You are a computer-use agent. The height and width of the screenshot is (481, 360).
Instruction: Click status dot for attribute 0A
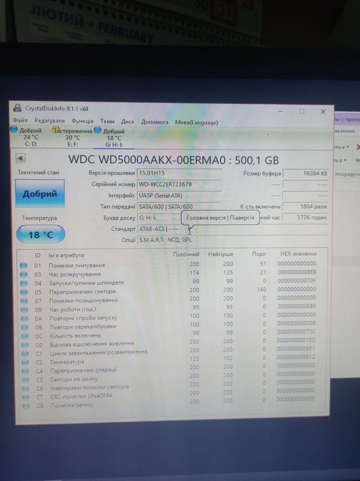click(24, 319)
